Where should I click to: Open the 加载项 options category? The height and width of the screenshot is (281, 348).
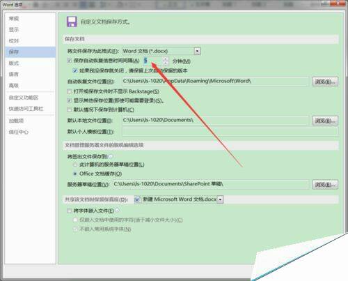(x=30, y=121)
